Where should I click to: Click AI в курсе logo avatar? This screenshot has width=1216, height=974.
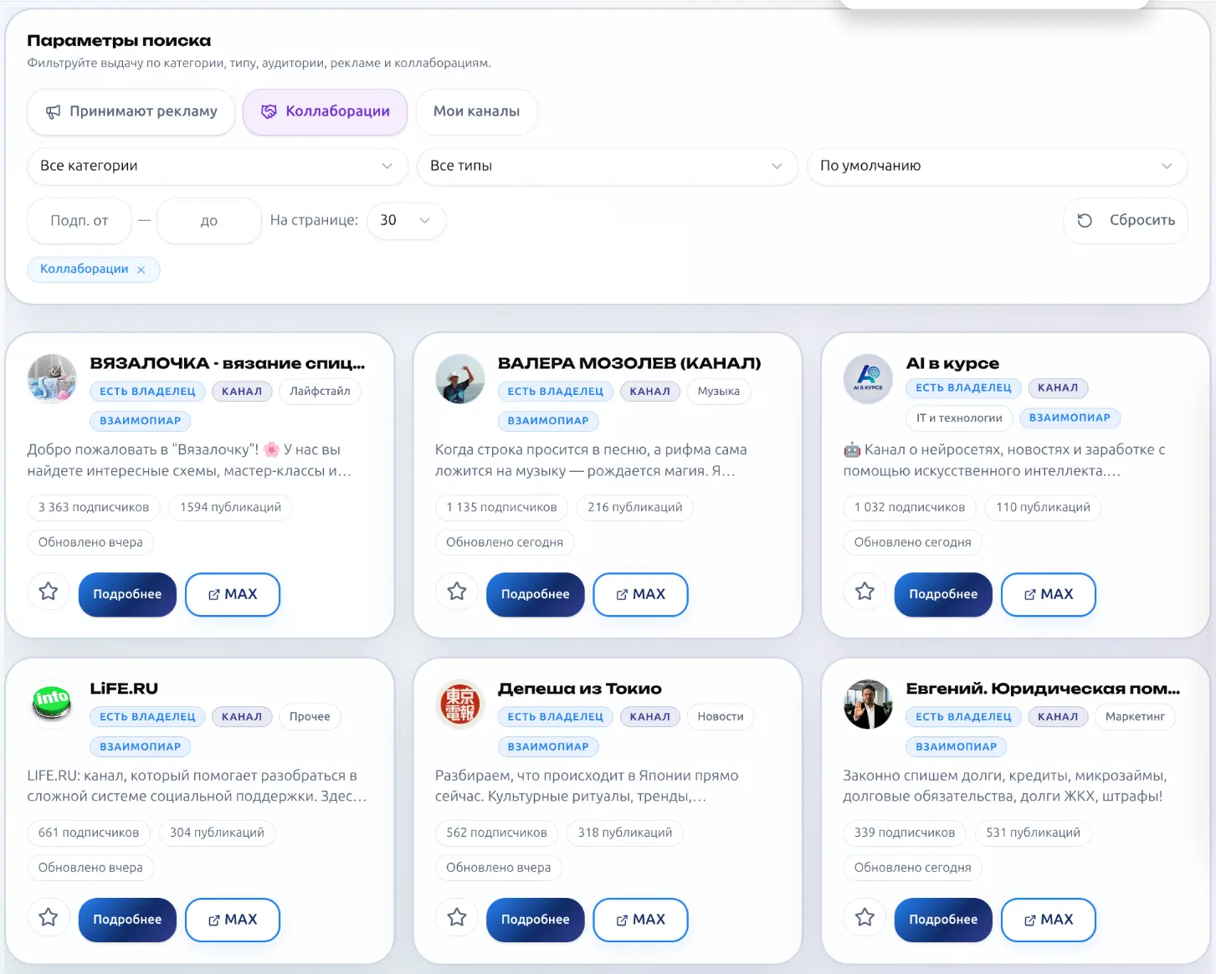[x=868, y=378]
